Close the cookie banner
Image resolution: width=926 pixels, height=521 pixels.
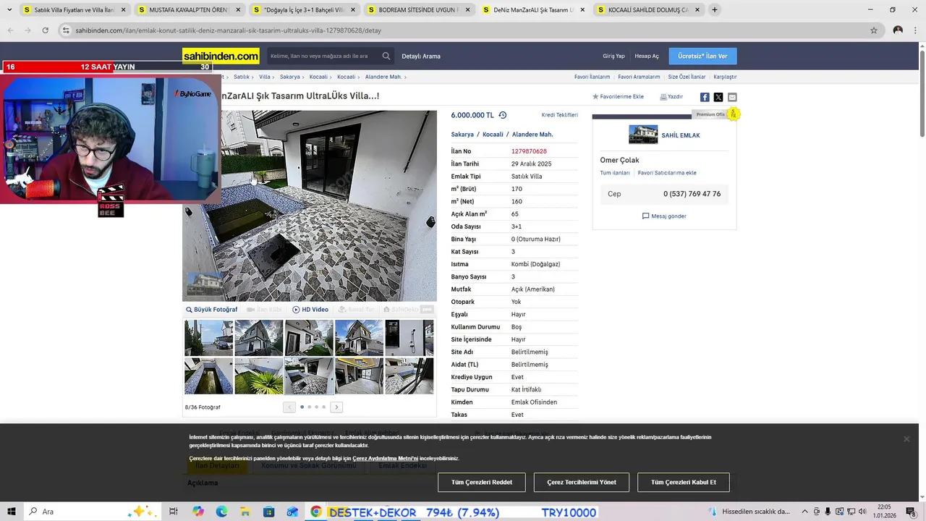(906, 439)
